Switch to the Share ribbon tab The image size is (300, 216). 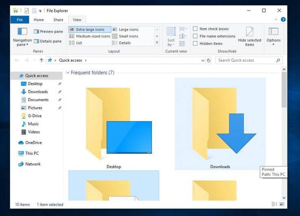(58, 20)
